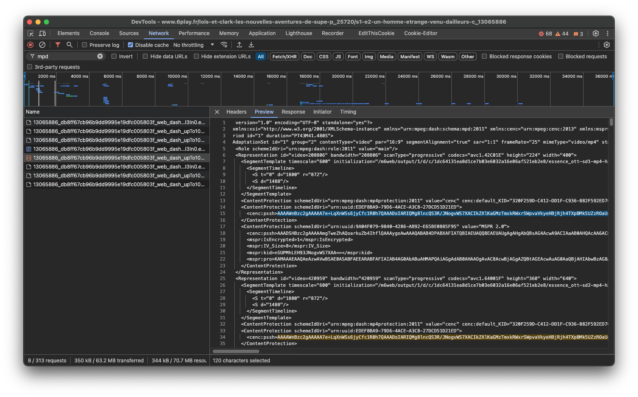Screen dimensions: 638x397
Task: Open network conditions Wi-Fi icon
Action: (224, 45)
